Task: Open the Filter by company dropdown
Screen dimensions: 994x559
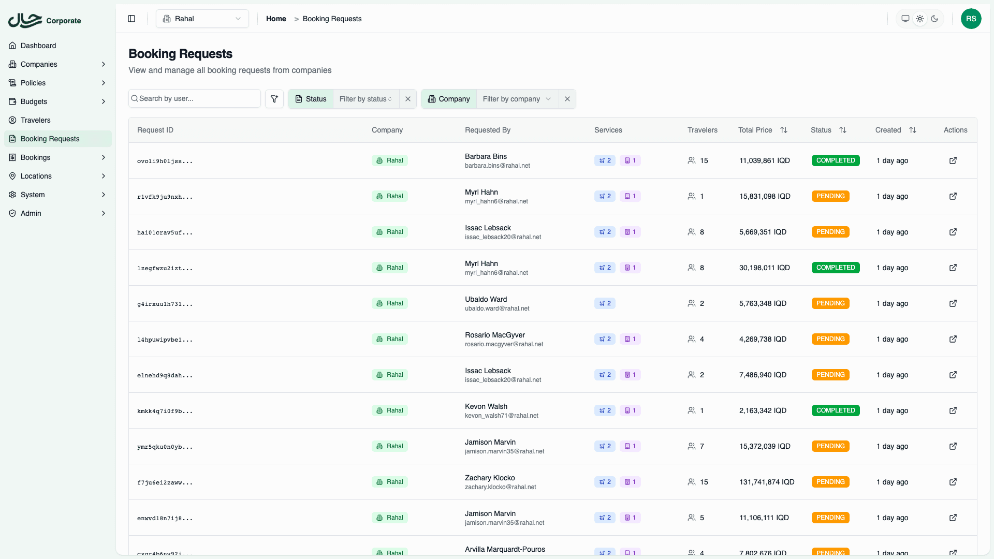Action: [x=516, y=99]
